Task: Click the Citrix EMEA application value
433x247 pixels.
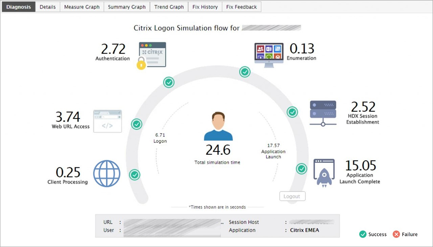Action: 304,230
